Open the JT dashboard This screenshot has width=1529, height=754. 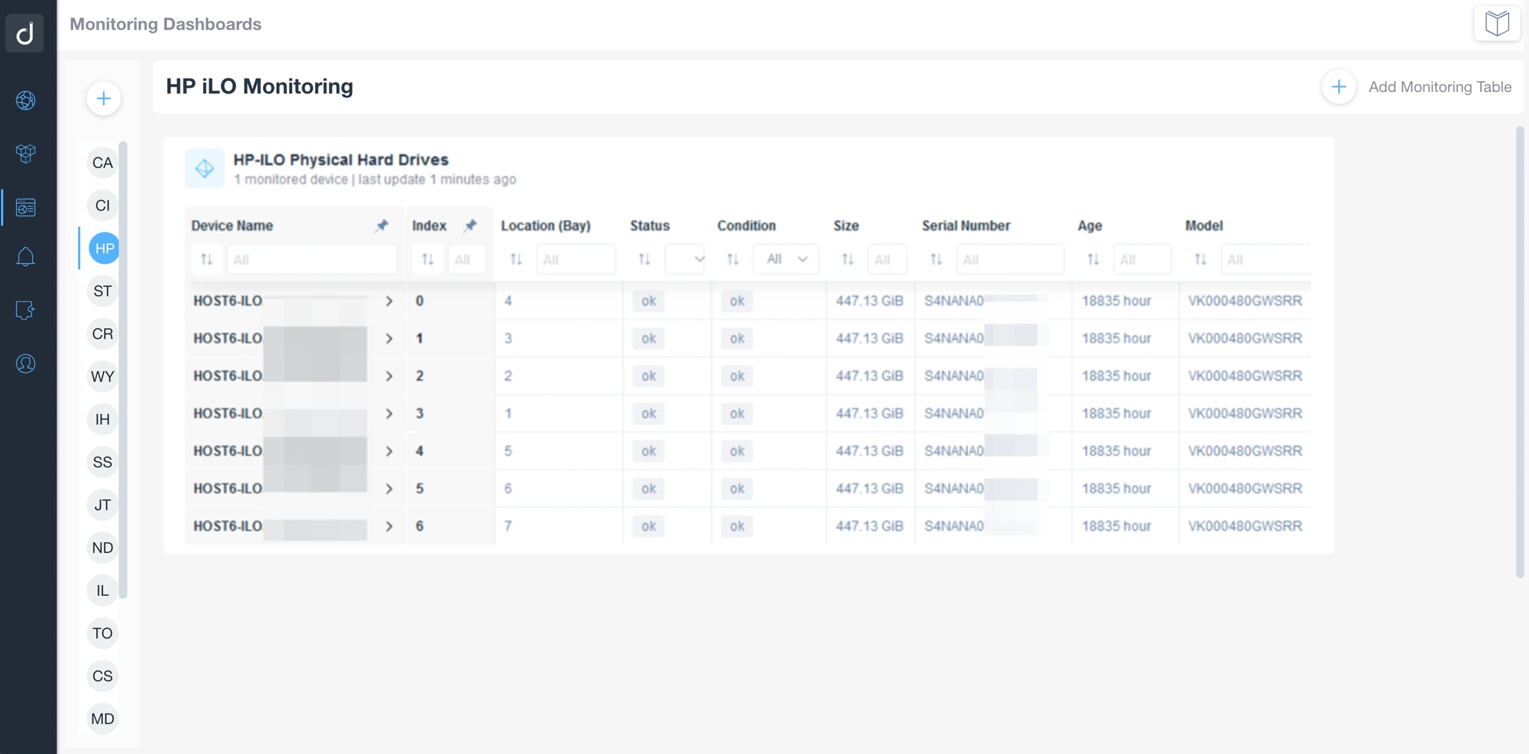point(103,505)
